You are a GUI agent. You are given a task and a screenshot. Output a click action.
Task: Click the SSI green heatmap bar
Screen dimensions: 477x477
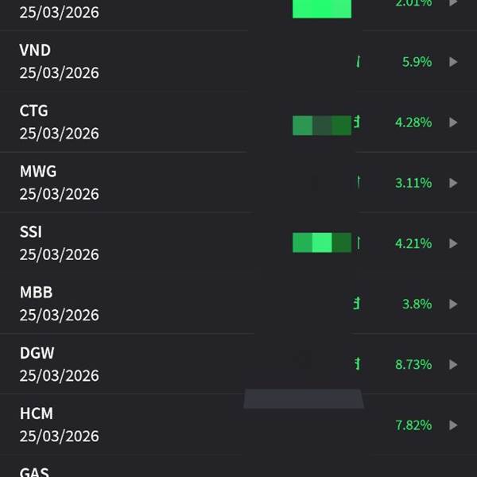(322, 242)
